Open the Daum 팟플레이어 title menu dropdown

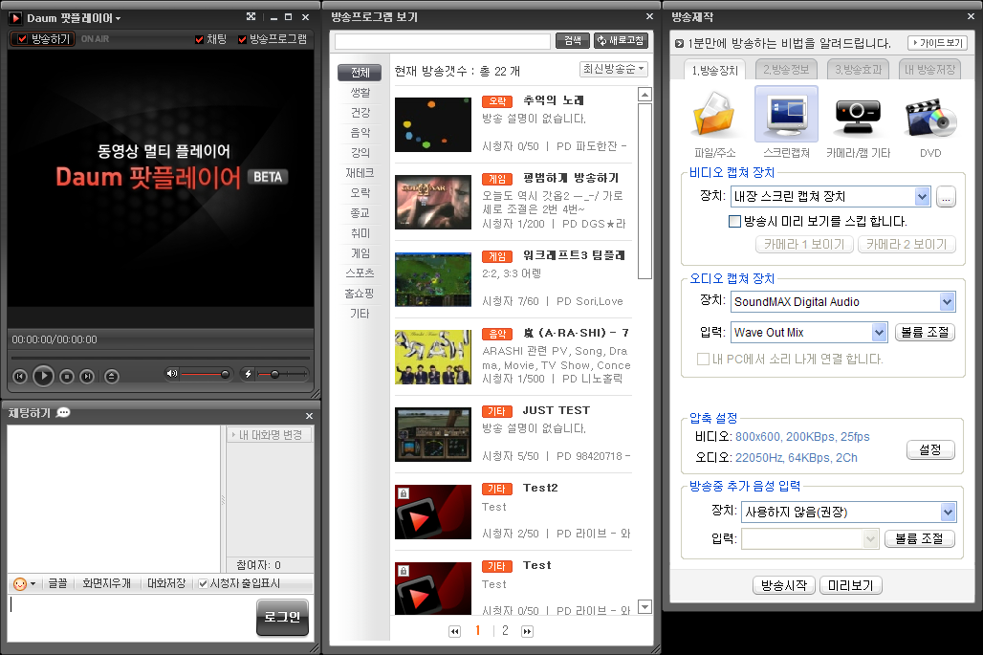tap(118, 19)
